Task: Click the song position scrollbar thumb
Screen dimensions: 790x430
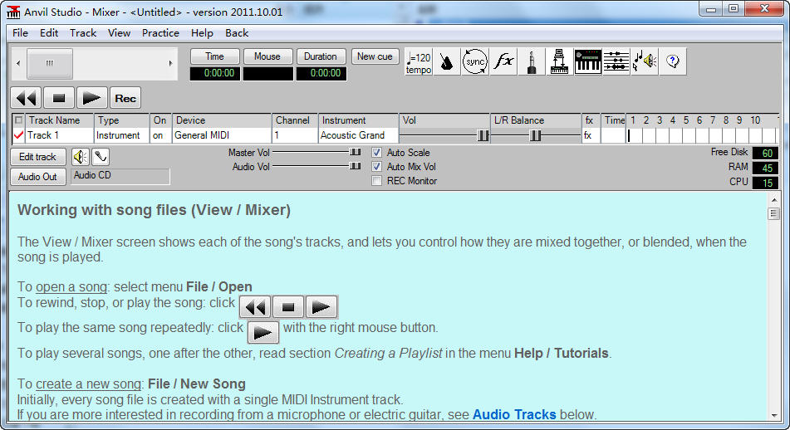Action: (50, 63)
